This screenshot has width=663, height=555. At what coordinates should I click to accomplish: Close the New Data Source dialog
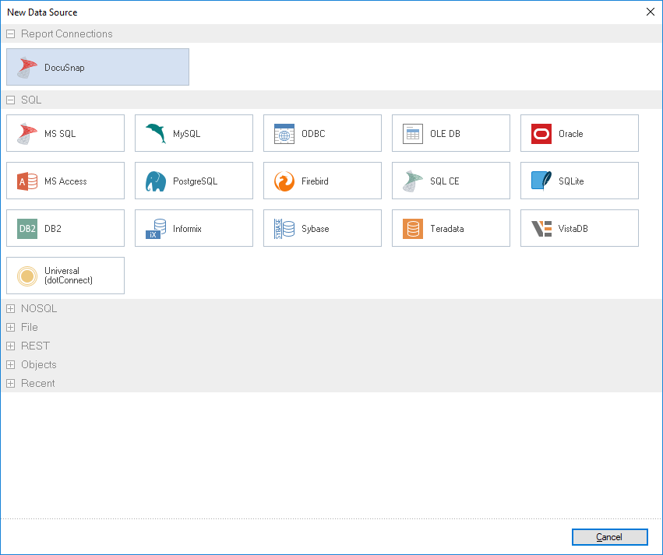[651, 12]
